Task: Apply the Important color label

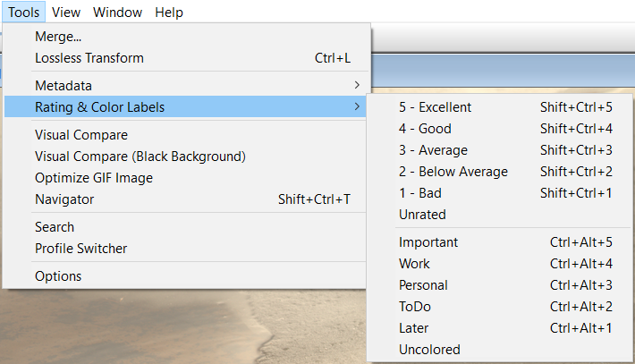Action: tap(428, 242)
